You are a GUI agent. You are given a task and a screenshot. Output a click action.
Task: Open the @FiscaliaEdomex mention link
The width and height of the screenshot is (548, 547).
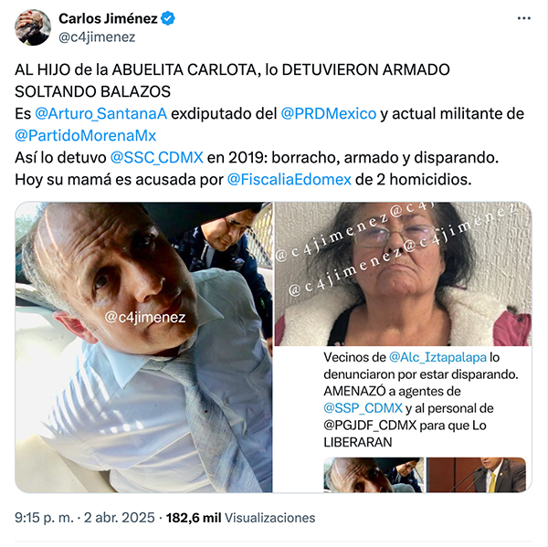289,179
